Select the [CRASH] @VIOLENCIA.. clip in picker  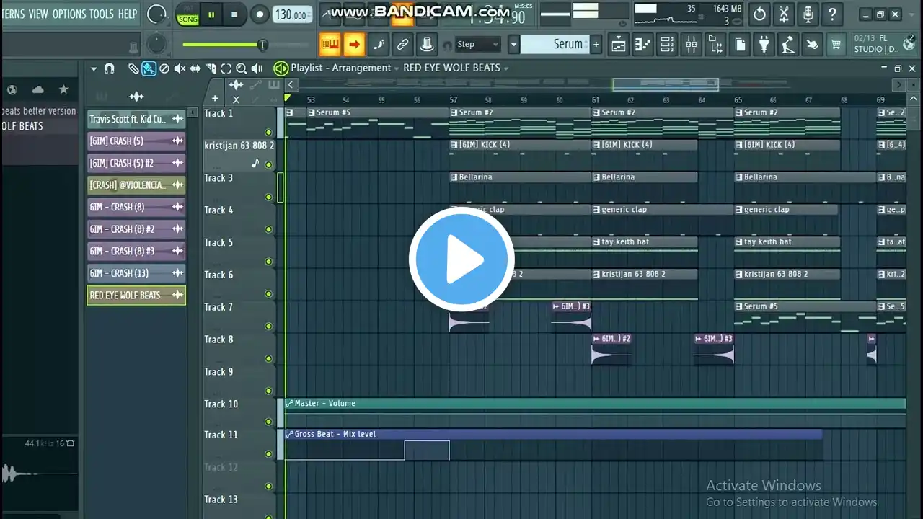pyautogui.click(x=136, y=185)
